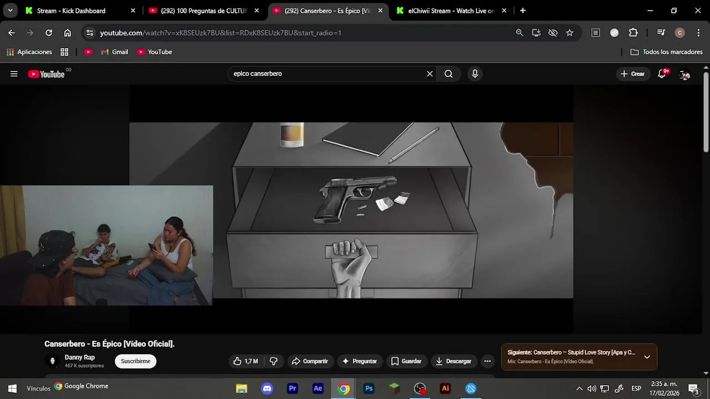
Task: Switch to the elChiwii Stream tab
Action: [x=451, y=11]
